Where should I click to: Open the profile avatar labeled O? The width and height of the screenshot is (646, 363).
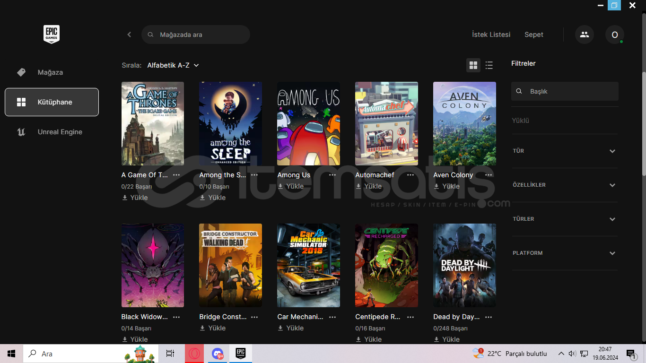[x=615, y=35]
